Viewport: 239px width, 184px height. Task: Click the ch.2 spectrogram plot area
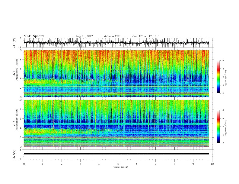tap(116, 123)
